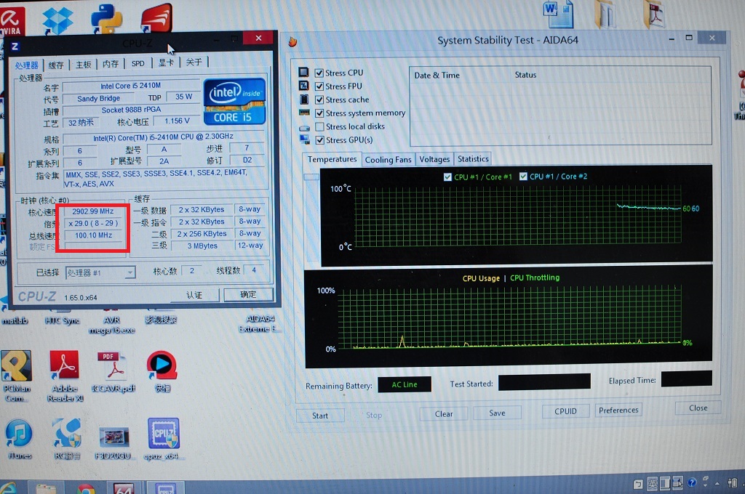745x494 pixels.
Task: Switch to the 缓存 tab in CPU-Z
Action: pos(56,65)
